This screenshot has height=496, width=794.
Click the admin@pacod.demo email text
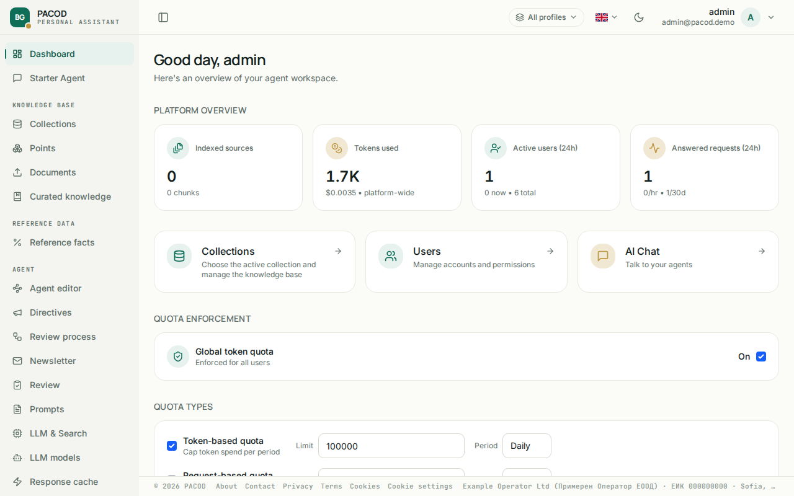(x=698, y=22)
